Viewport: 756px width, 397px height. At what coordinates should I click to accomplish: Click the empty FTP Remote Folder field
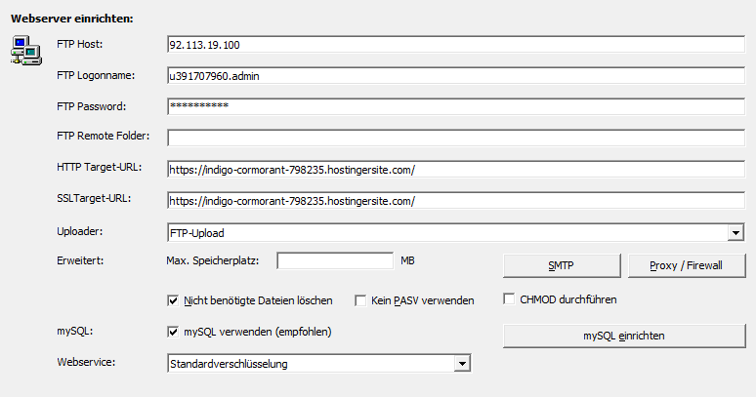click(x=455, y=138)
